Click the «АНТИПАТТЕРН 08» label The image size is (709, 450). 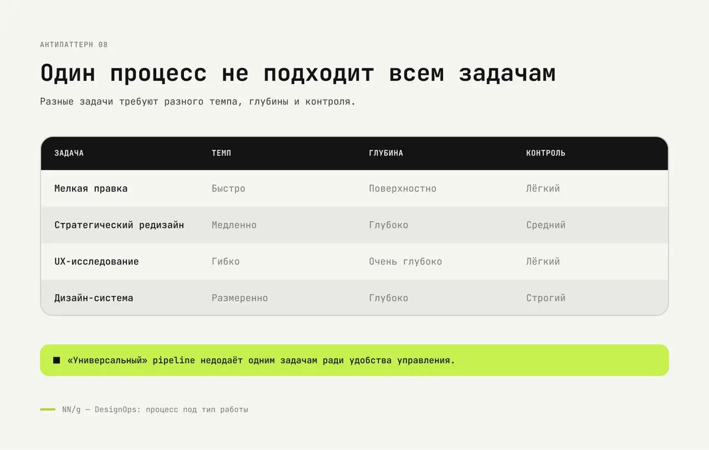pyautogui.click(x=74, y=45)
